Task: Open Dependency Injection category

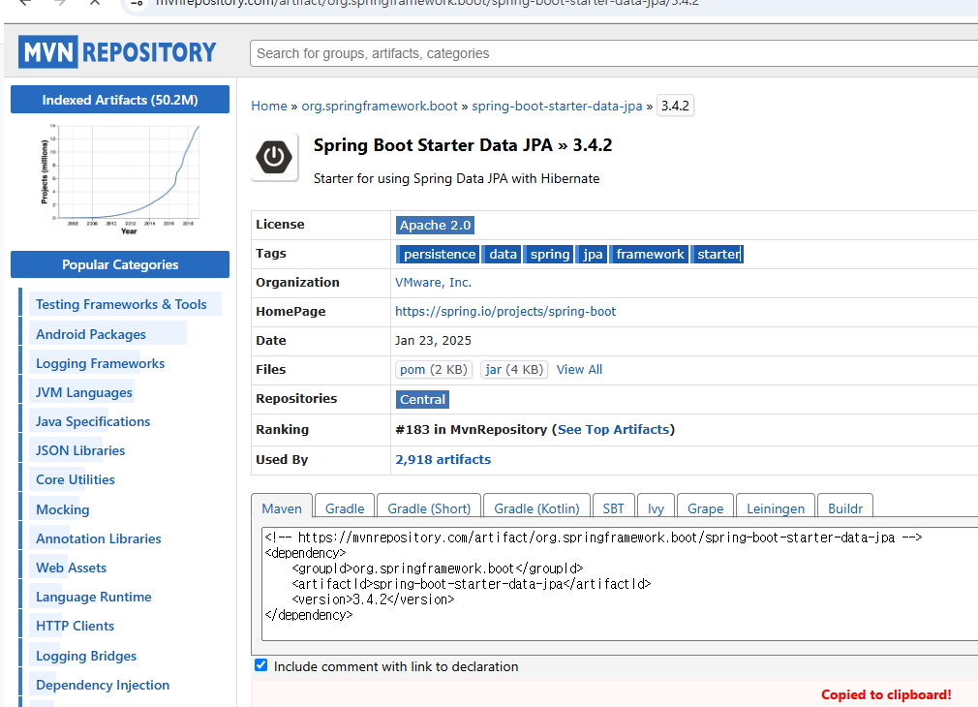Action: (103, 685)
